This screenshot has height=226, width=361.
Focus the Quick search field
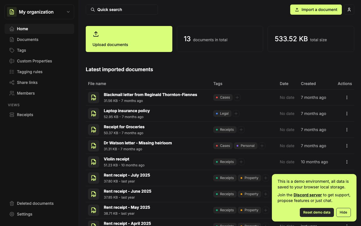[x=122, y=10]
